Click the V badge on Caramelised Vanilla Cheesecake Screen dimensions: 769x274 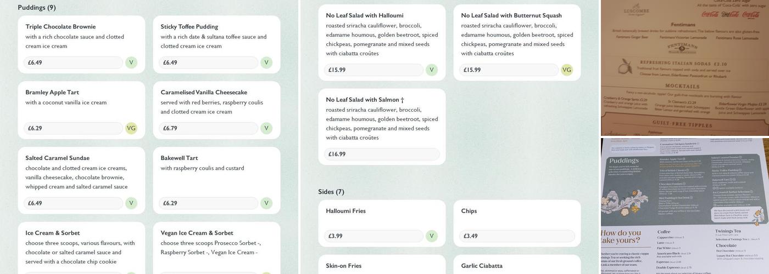click(x=266, y=128)
